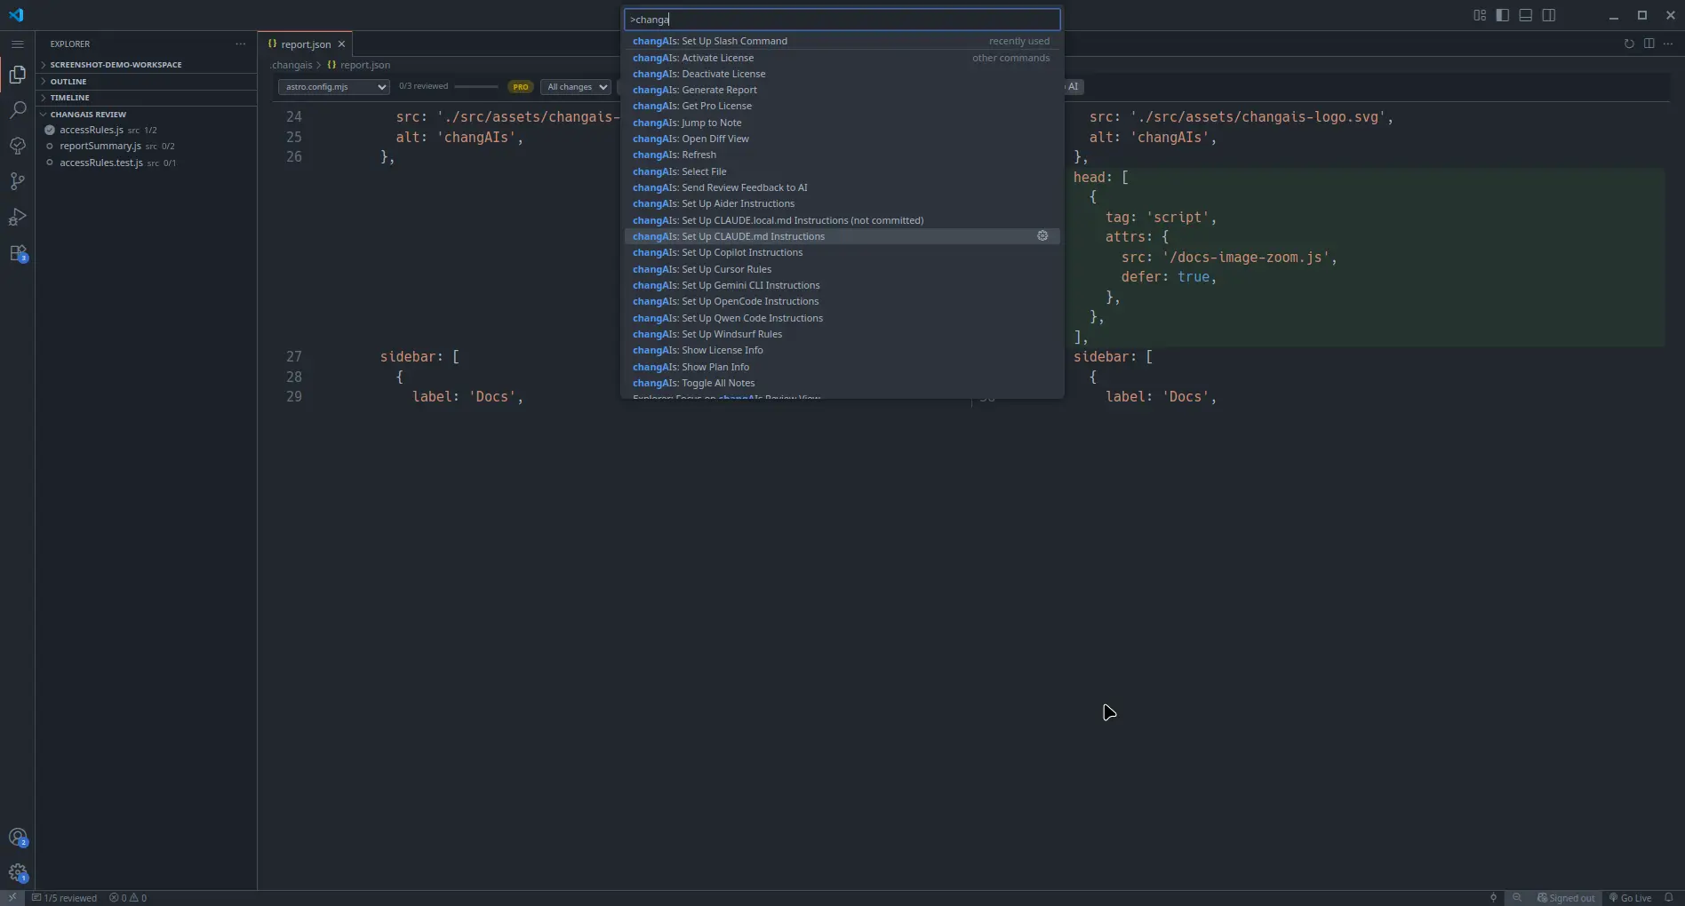
Task: Run changAIs: Generate Report
Action: point(842,90)
